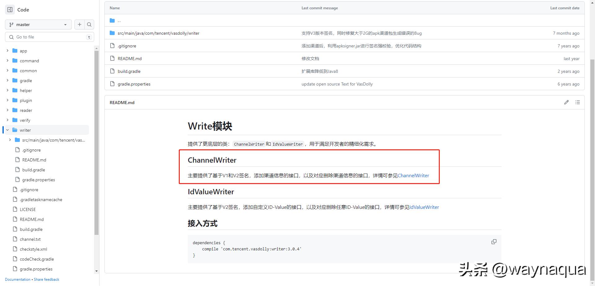Create a new file using the plus icon

click(79, 24)
